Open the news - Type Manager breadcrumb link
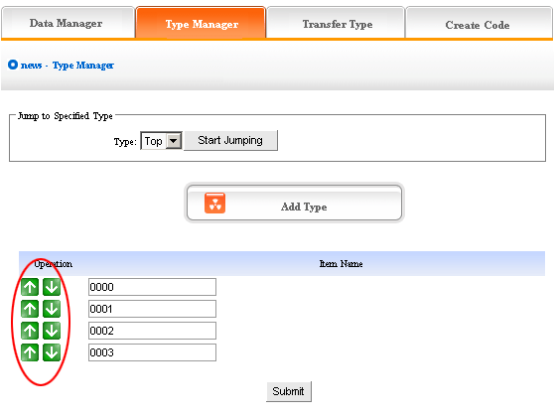Viewport: 554px width, 417px height. coord(68,66)
